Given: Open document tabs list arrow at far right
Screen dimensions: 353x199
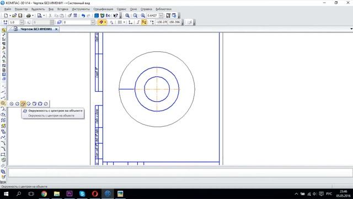Looking at the screenshot, I should (x=351, y=29).
